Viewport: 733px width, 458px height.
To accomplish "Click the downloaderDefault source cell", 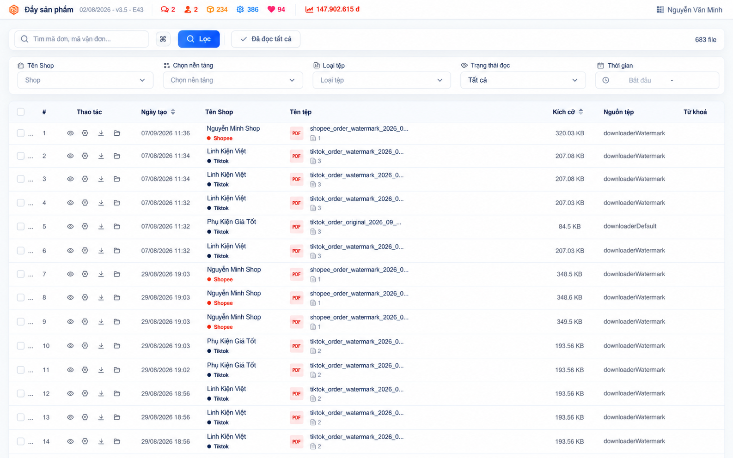I will tap(630, 226).
